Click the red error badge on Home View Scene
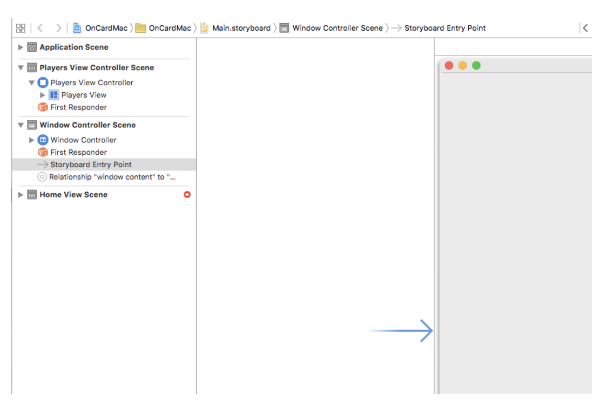This screenshot has width=607, height=409. click(x=186, y=195)
